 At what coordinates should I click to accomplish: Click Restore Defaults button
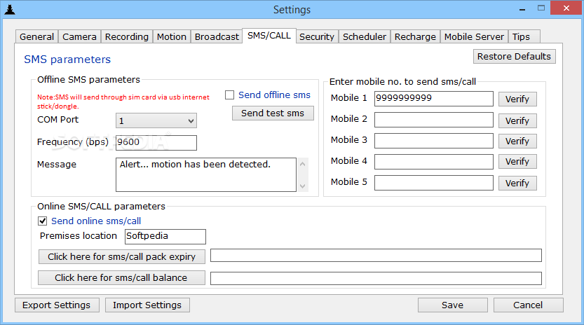[514, 56]
